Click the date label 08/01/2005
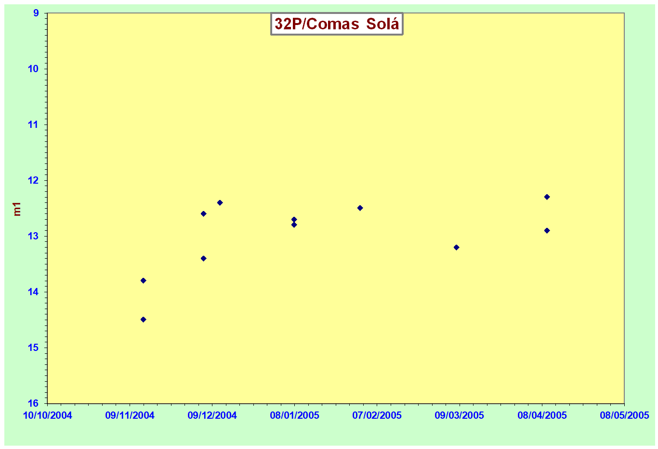Viewport: 658px width, 449px height. tap(294, 415)
